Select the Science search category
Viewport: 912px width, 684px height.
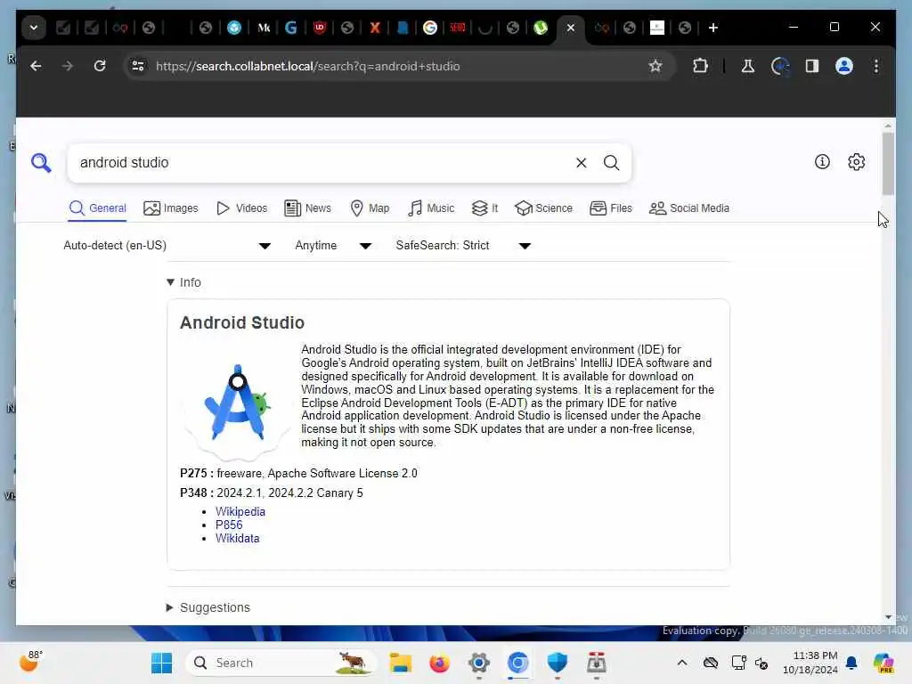click(x=544, y=208)
